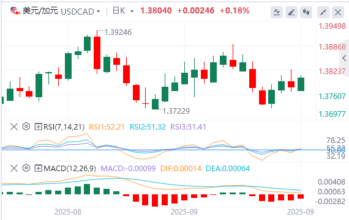Click the latest green candlestick
This screenshot has width=349, height=220.
pyautogui.click(x=301, y=84)
